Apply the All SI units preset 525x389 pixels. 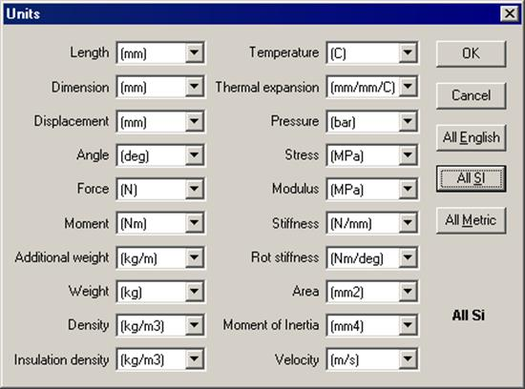[x=472, y=178]
